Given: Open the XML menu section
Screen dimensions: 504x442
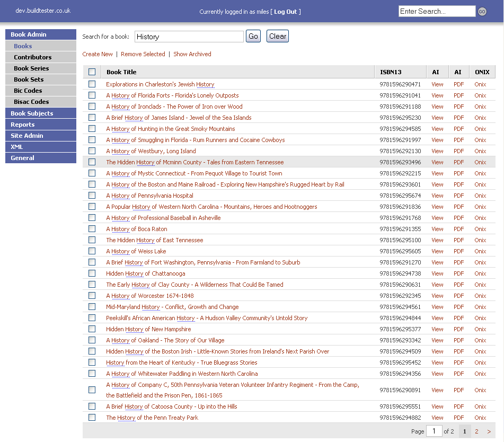Looking at the screenshot, I should 41,147.
